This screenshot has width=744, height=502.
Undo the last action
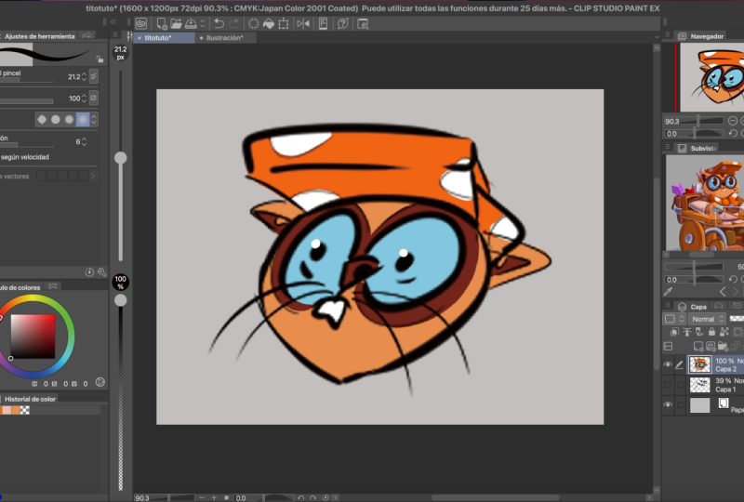pyautogui.click(x=219, y=24)
